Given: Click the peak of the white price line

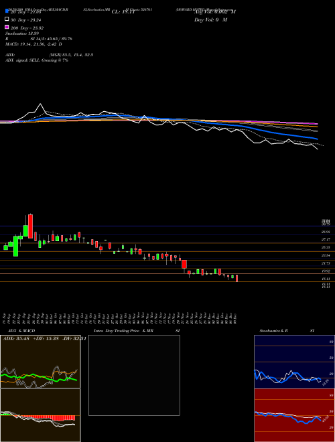Looking at the screenshot, I should coord(40,104).
